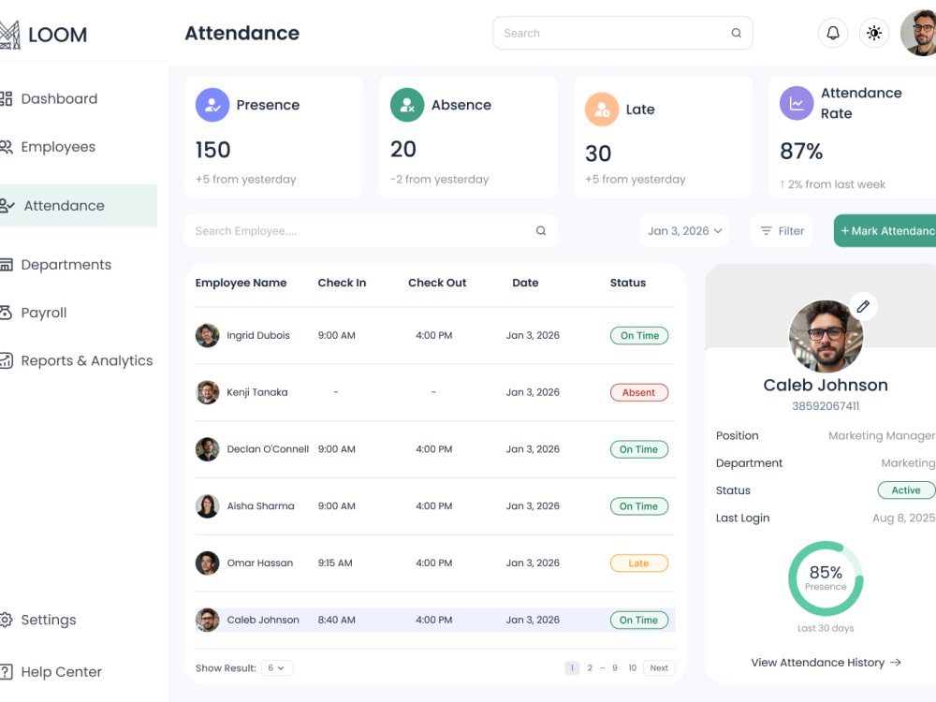This screenshot has width=936, height=702.
Task: Click Ingrid Dubois avatar in table
Action: coord(207,335)
